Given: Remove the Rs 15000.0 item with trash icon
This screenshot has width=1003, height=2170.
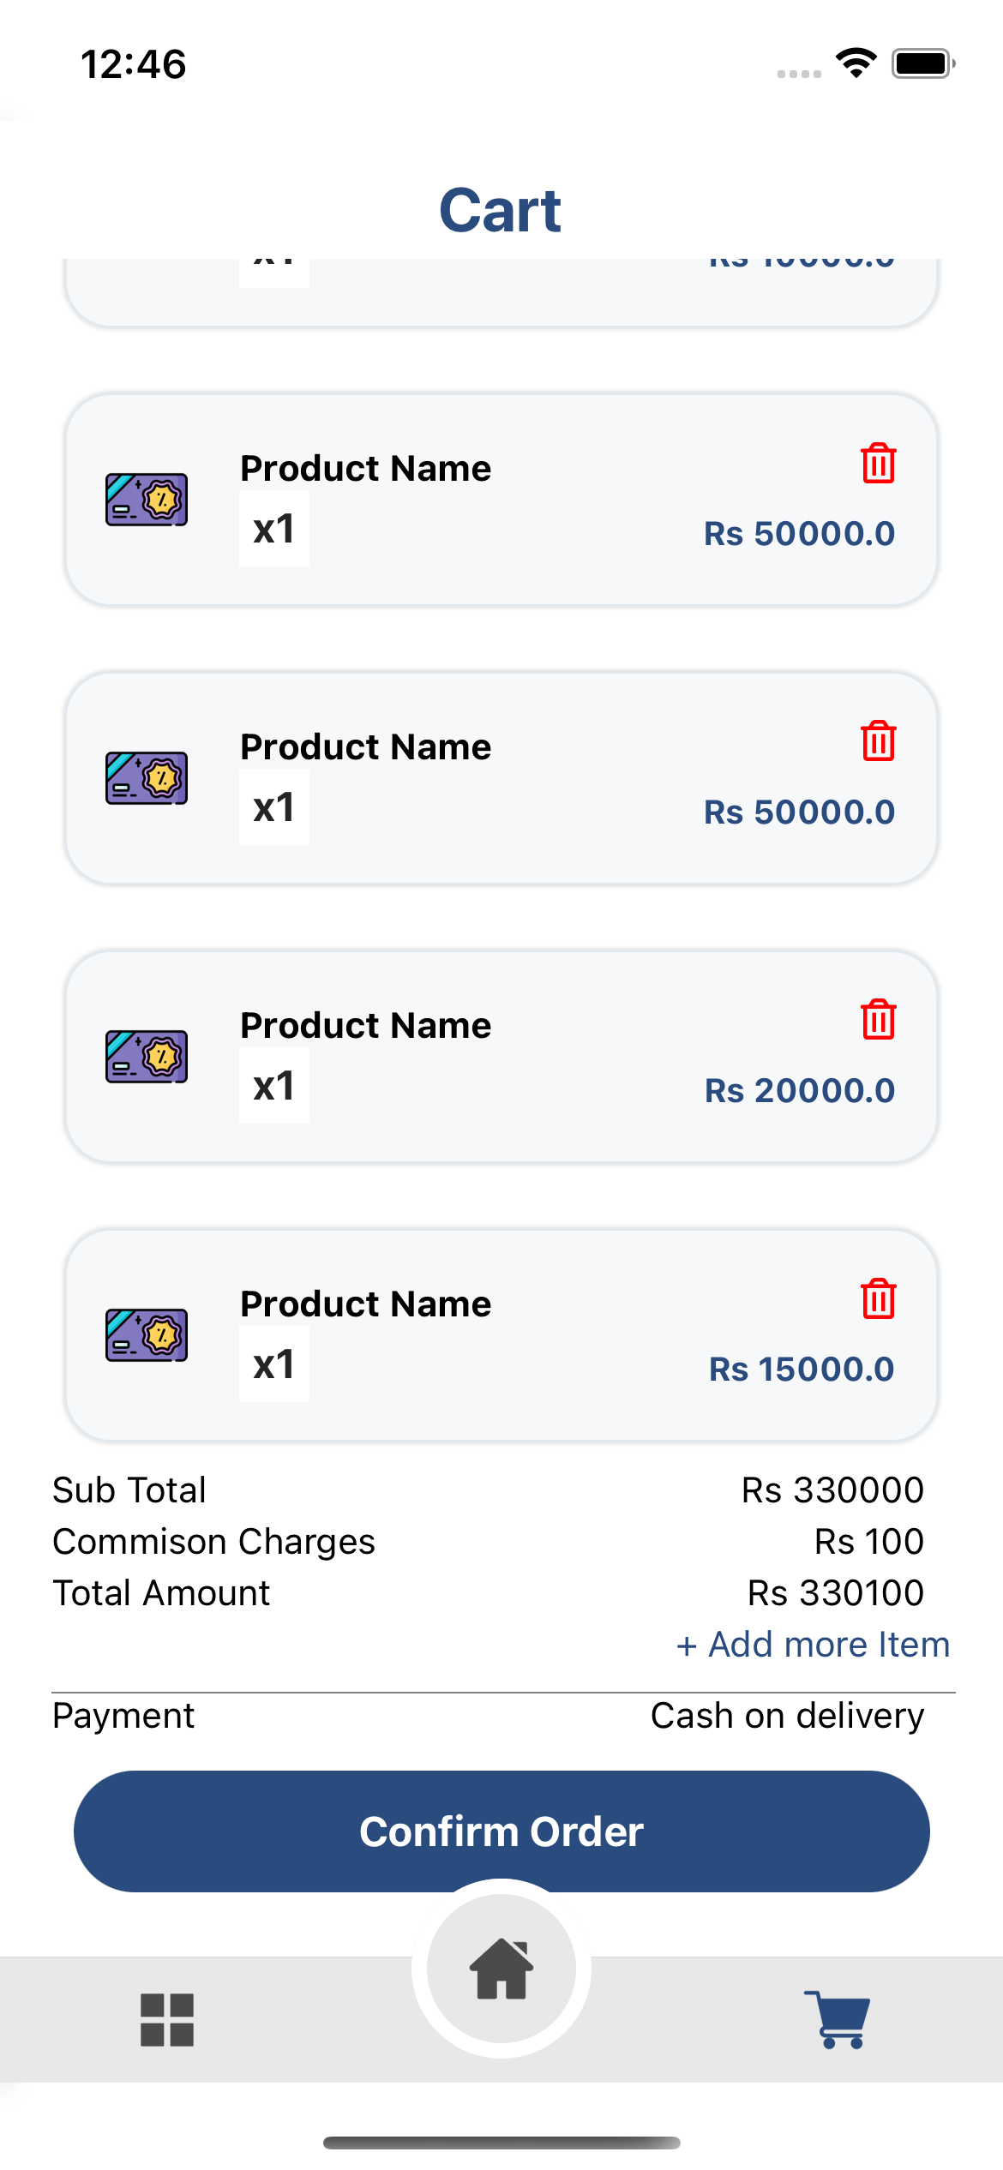Looking at the screenshot, I should [x=878, y=1299].
